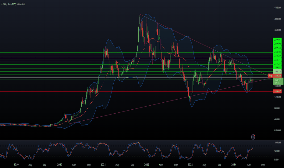
Task: Click the 440.00 price axis tick
Action: pyautogui.click(x=277, y=8)
